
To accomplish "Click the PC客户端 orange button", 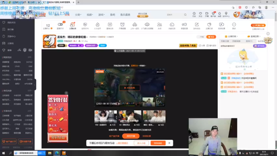I will [258, 25].
